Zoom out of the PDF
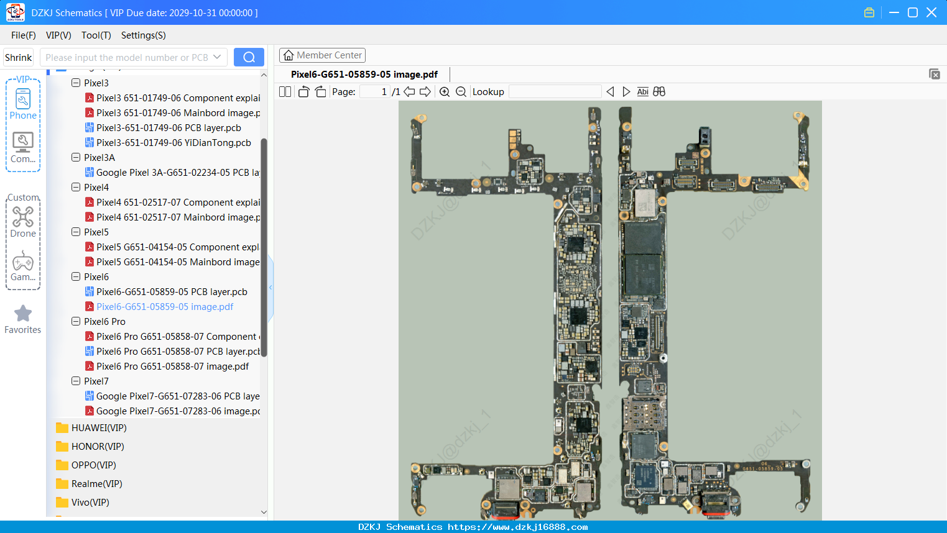The width and height of the screenshot is (947, 533). point(461,92)
